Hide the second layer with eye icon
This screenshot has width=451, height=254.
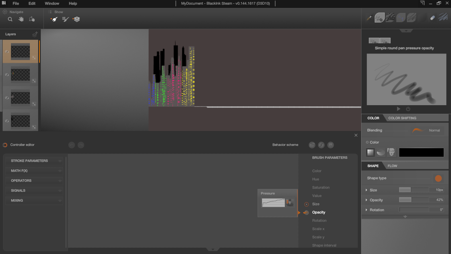pos(7,75)
